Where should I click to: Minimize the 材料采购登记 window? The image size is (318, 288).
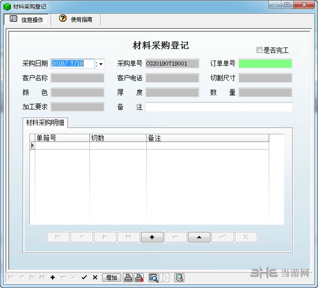[x=275, y=5]
